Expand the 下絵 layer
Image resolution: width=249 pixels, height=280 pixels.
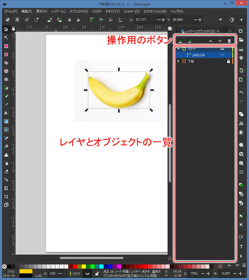point(178,61)
